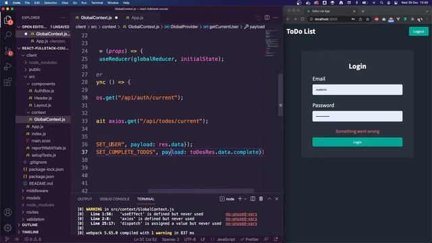Split the editor to the right
This screenshot has width=432, height=243.
click(267, 18)
